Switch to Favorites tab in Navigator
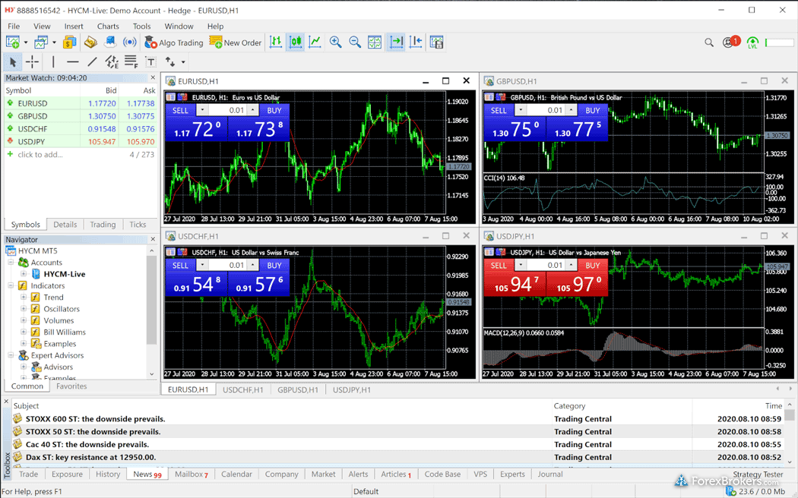This screenshot has width=798, height=498. [x=71, y=386]
